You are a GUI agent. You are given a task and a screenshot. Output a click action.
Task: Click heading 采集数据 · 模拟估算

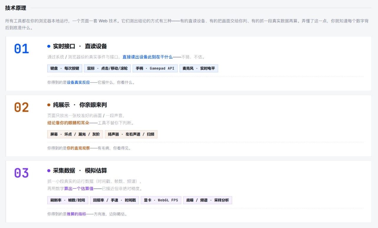click(x=80, y=170)
